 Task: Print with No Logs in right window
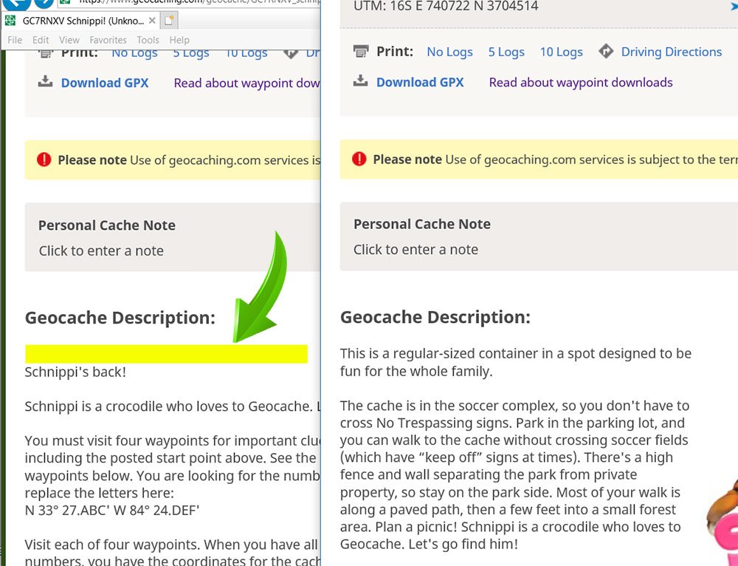click(x=449, y=52)
